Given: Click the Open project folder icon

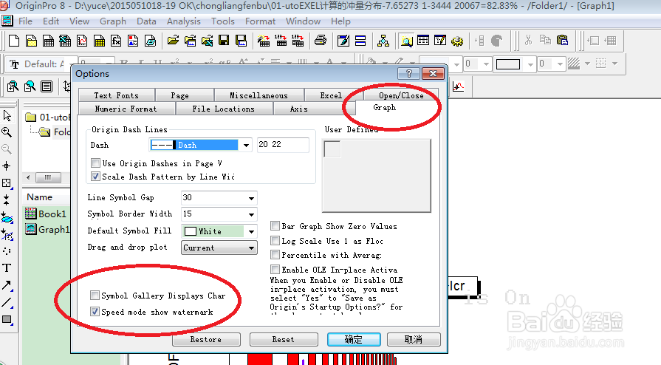Looking at the screenshot, I should coord(173,41).
